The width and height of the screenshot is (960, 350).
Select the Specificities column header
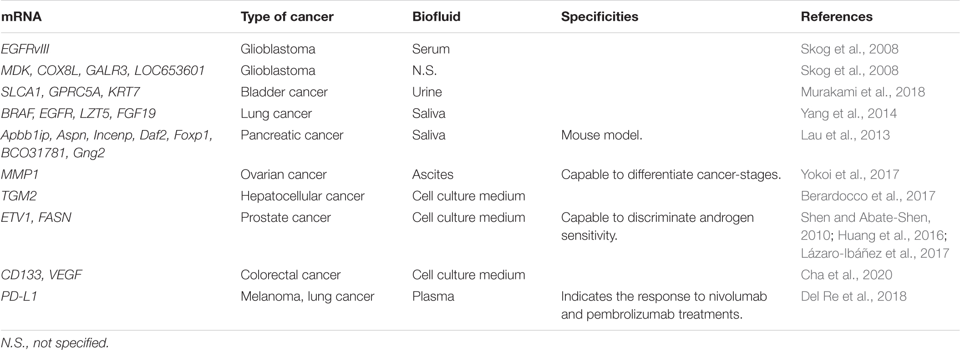point(599,17)
